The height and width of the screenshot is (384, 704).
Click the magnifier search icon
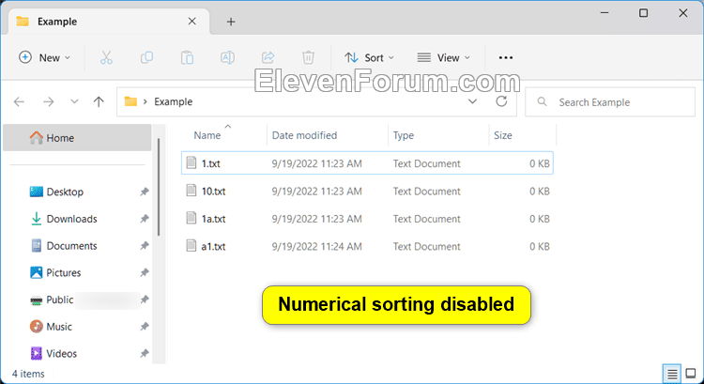(x=542, y=102)
